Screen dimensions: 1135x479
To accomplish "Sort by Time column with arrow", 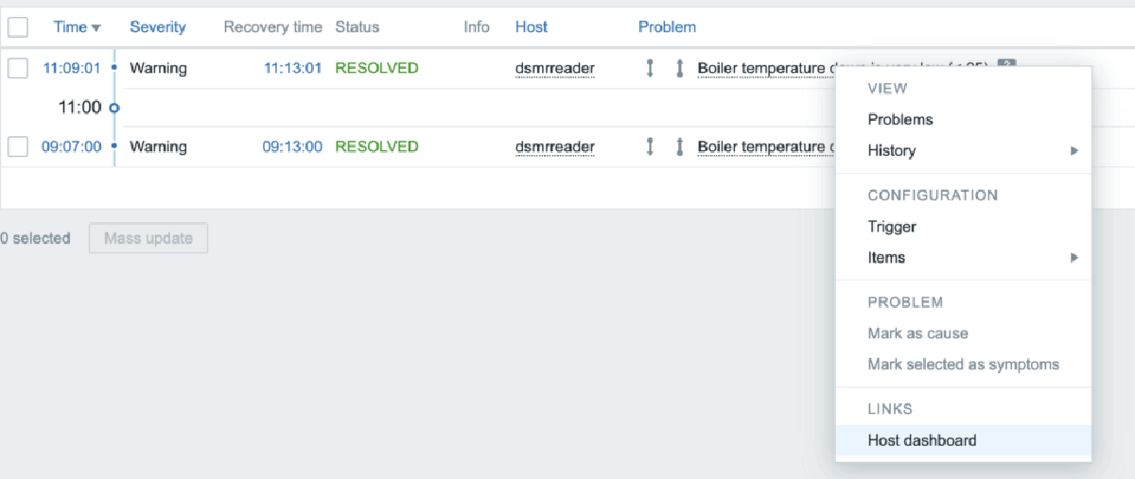I will click(x=77, y=26).
